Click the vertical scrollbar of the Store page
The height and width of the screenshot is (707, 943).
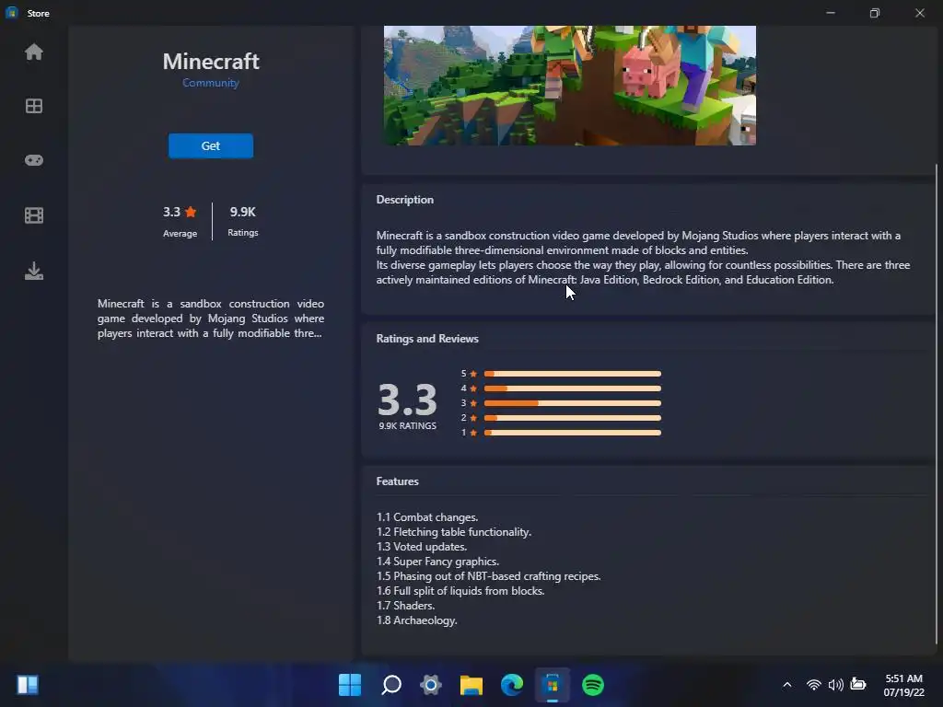tap(937, 403)
